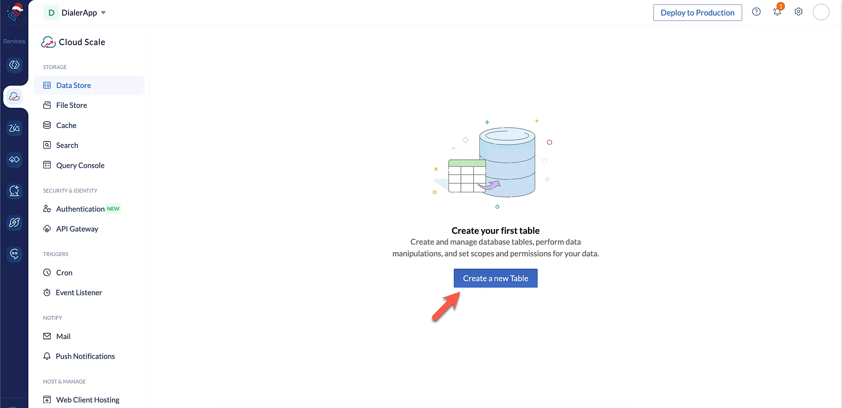The width and height of the screenshot is (842, 408).
Task: Click the Catalyst logo icon
Action: coord(14,13)
